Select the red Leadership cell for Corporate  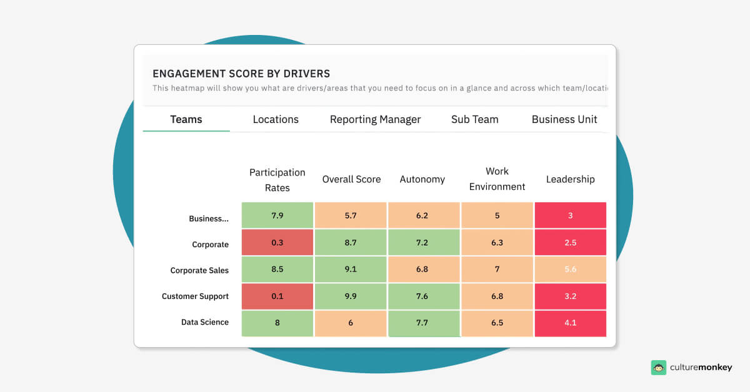(x=569, y=242)
